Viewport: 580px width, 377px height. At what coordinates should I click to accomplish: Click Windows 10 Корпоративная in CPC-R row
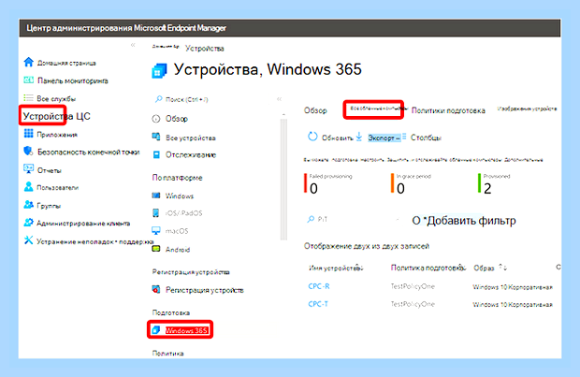513,287
